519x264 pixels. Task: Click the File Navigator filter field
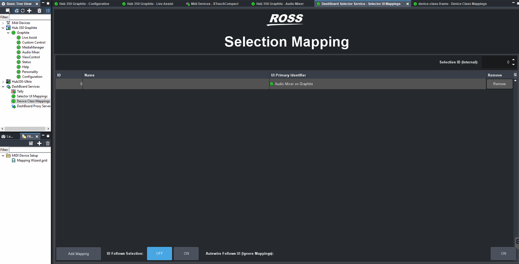[30, 150]
